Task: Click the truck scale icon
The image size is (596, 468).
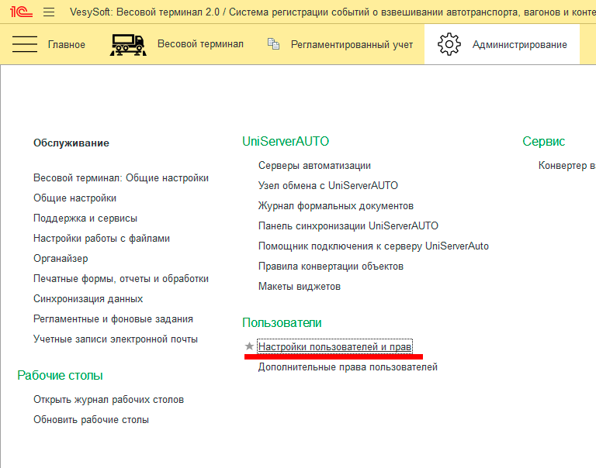Action: coord(128,44)
